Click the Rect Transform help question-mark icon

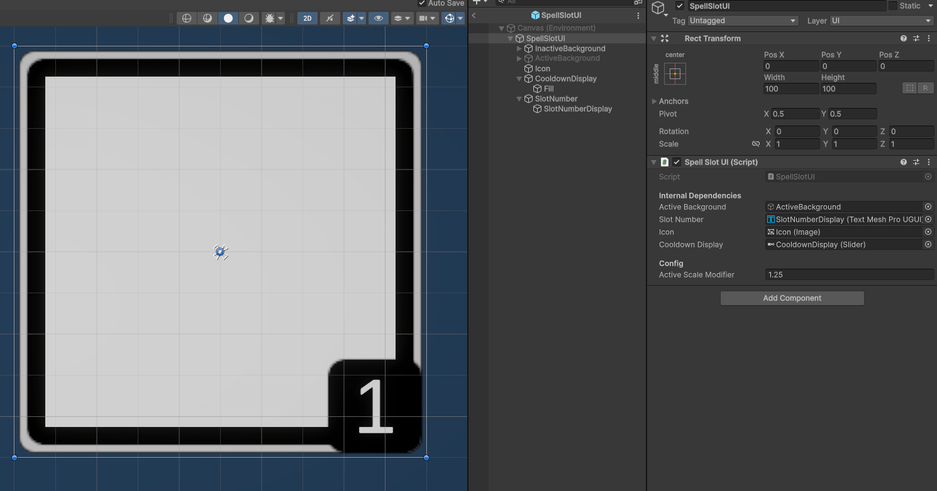pos(904,38)
